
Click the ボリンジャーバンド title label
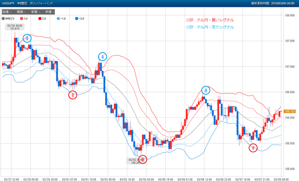tap(41, 3)
